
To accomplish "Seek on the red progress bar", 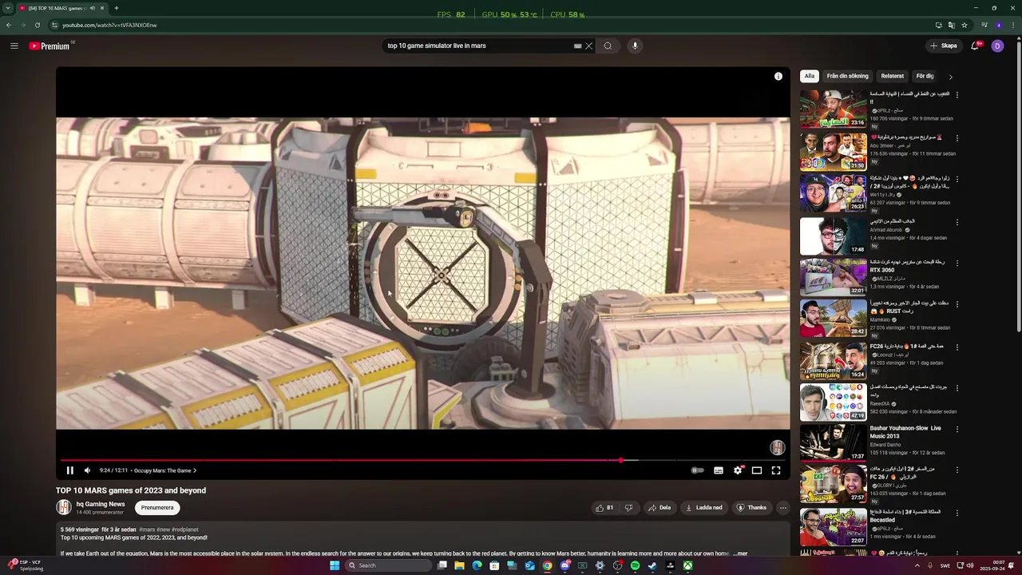I will [340, 459].
